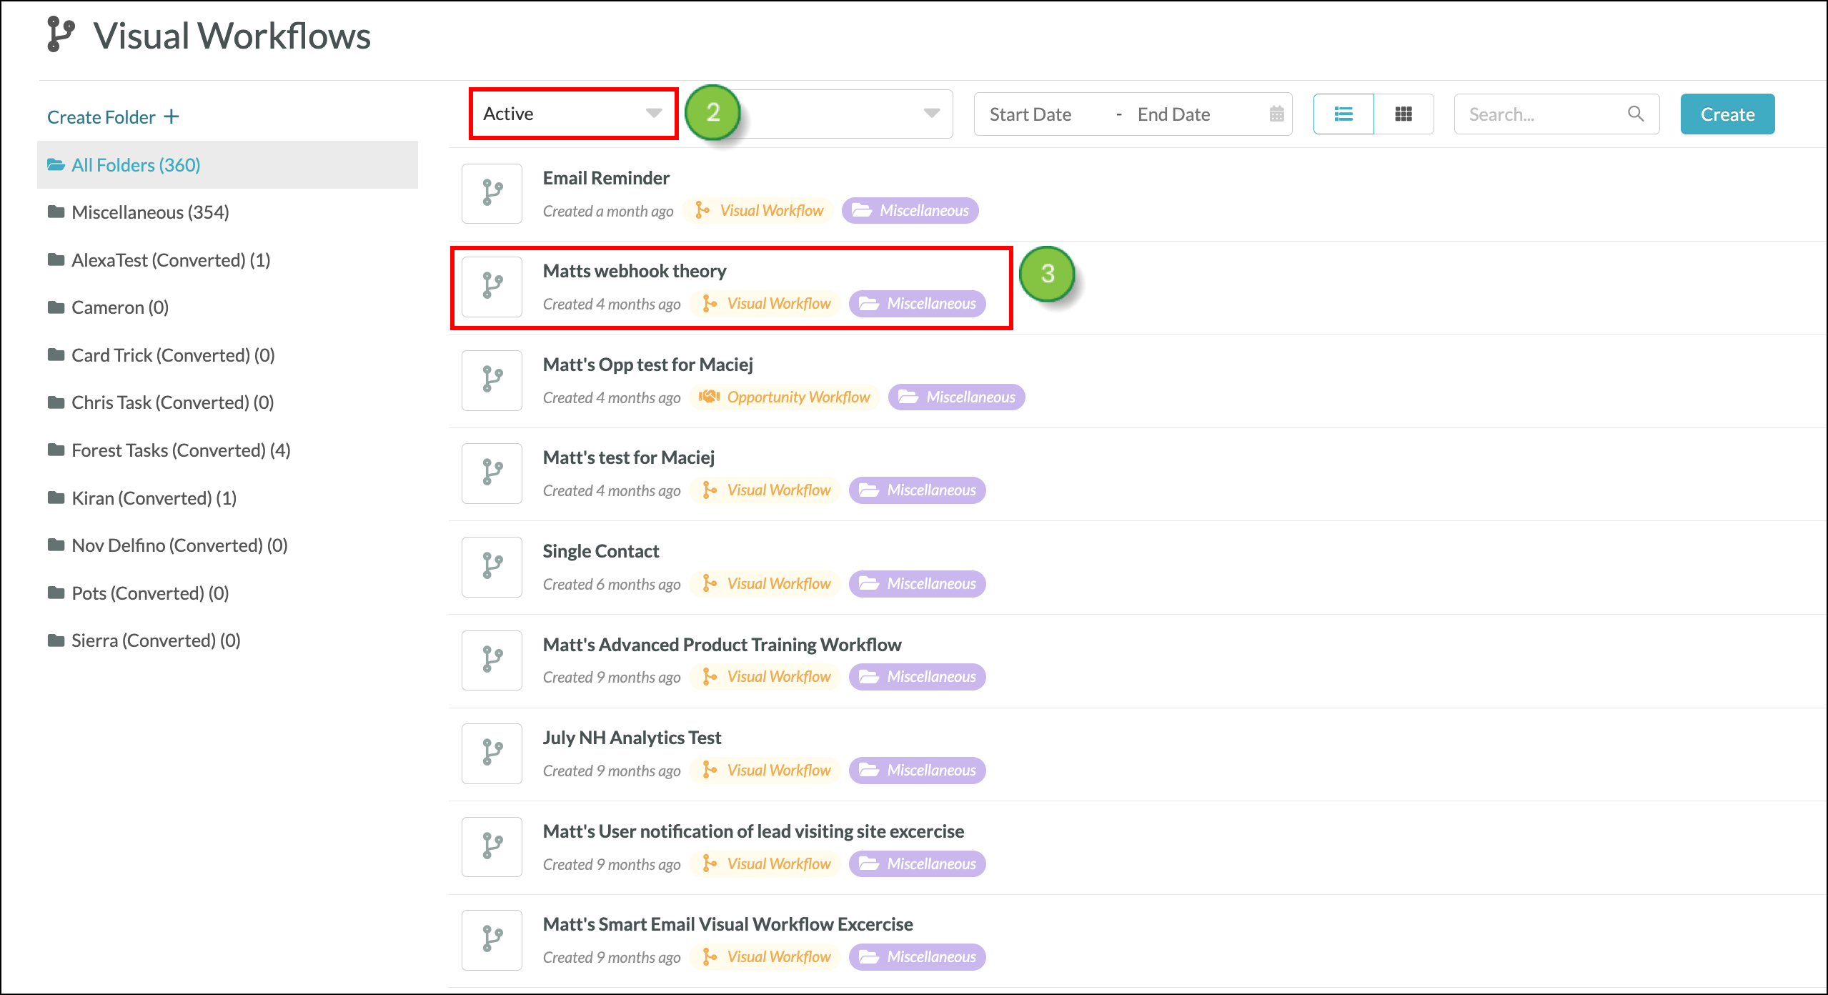Viewport: 1828px width, 995px height.
Task: Switch to grid view layout
Action: tap(1403, 114)
